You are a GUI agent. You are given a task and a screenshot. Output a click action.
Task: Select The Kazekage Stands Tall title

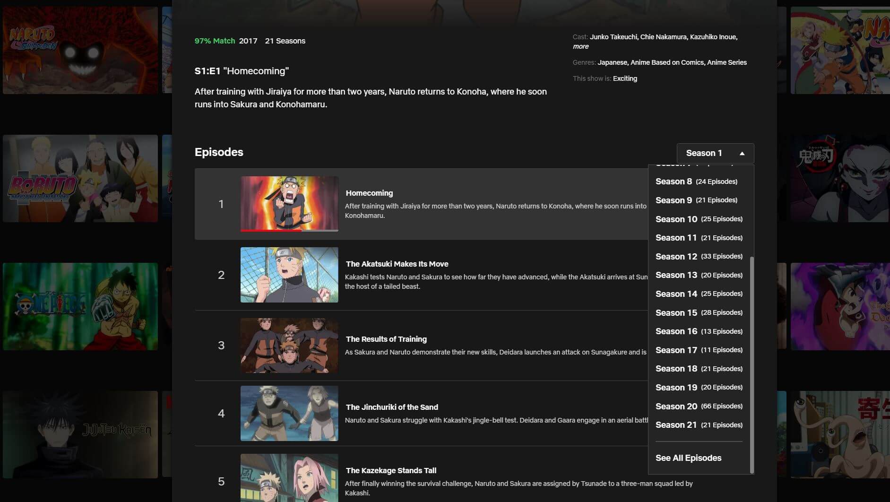click(391, 471)
